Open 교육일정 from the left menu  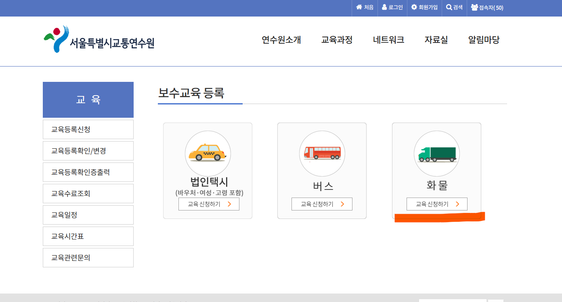88,215
